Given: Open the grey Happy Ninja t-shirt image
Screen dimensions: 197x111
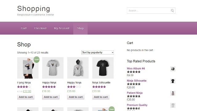Looking at the screenshot, I should 53,68.
